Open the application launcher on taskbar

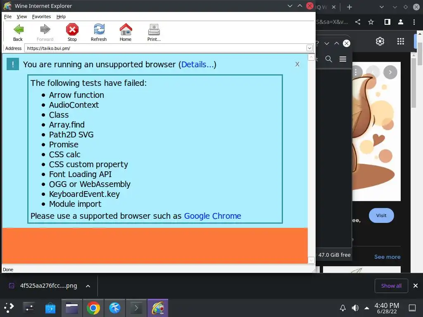pyautogui.click(x=9, y=308)
